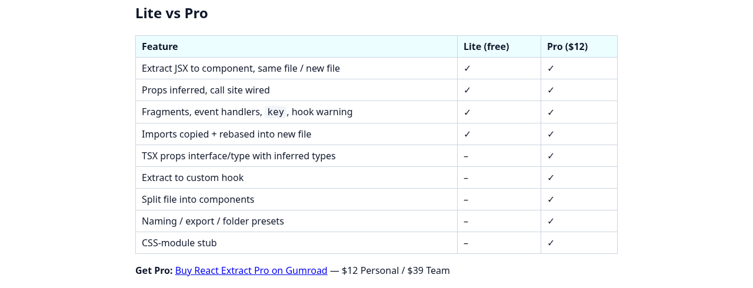Screen dimensions: 753x288
Task: Click Lite dash for Extract to custom hook
Action: click(466, 178)
